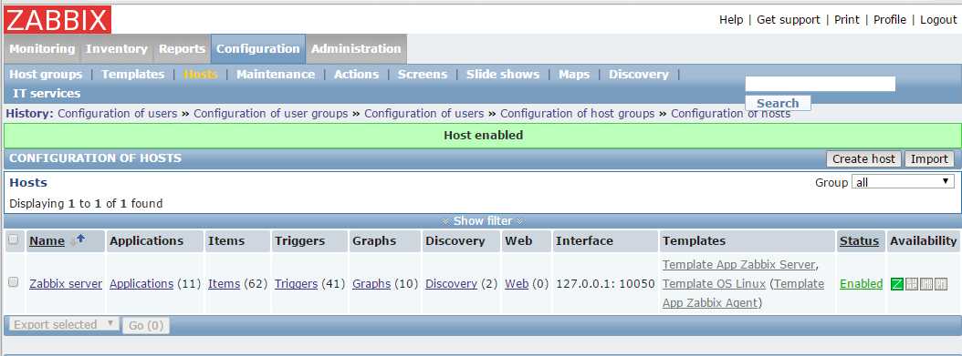The width and height of the screenshot is (962, 356).
Task: Open the Discovery link in the host row
Action: (x=451, y=284)
